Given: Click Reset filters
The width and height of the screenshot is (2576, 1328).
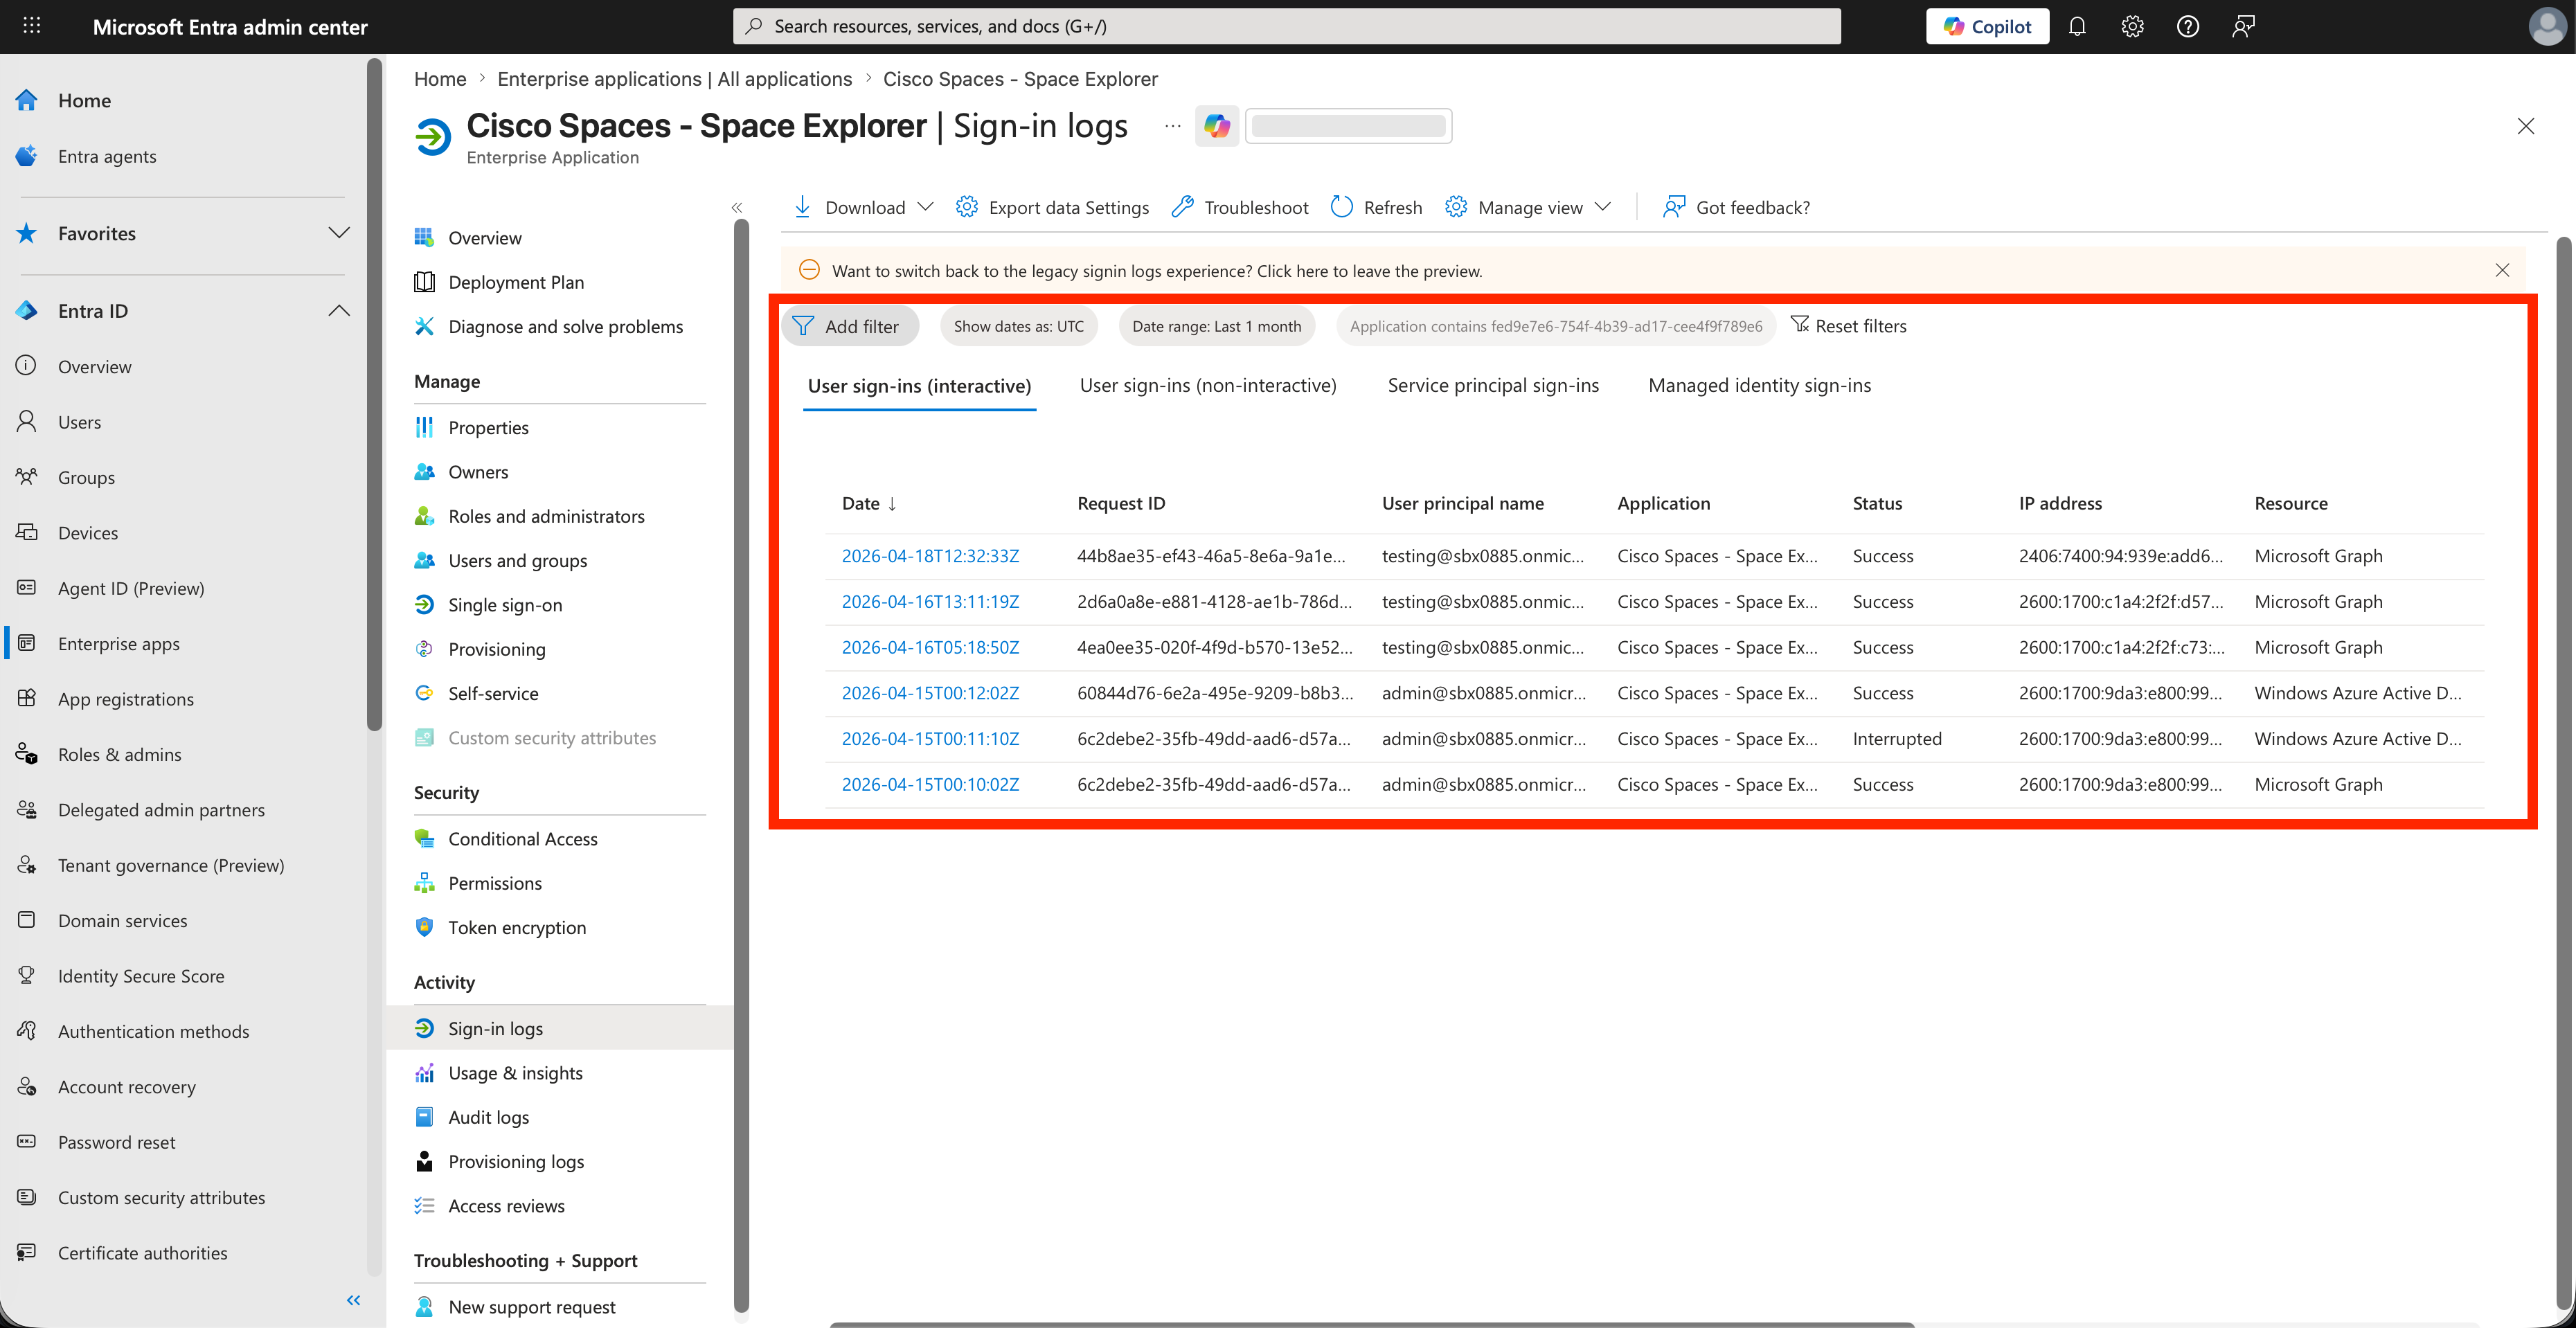Looking at the screenshot, I should [x=1848, y=326].
